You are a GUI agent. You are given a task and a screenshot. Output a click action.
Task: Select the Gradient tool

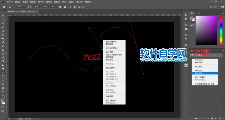click(3, 61)
